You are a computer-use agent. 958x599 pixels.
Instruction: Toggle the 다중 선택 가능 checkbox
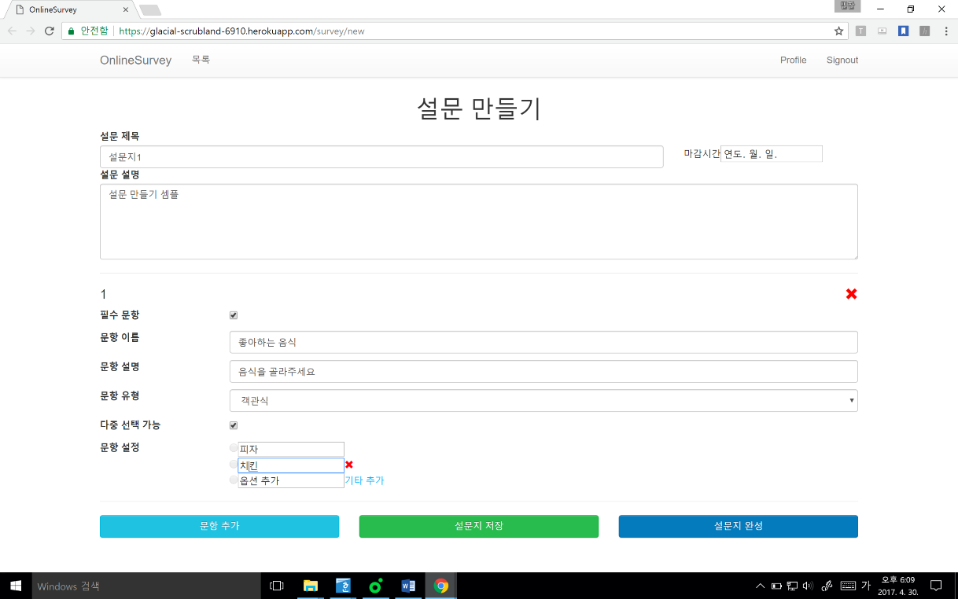coord(234,425)
